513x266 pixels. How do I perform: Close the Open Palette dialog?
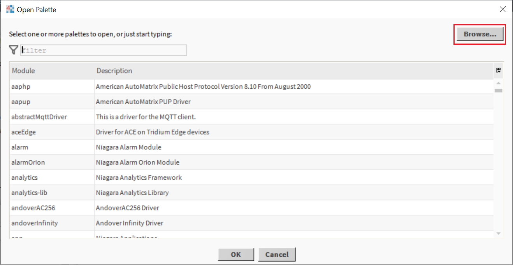click(x=502, y=9)
